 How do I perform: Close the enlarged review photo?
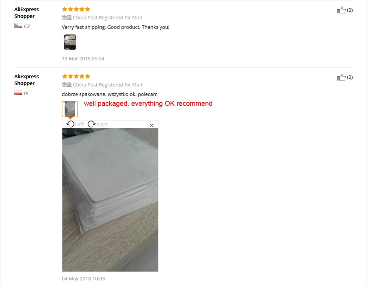tap(152, 125)
